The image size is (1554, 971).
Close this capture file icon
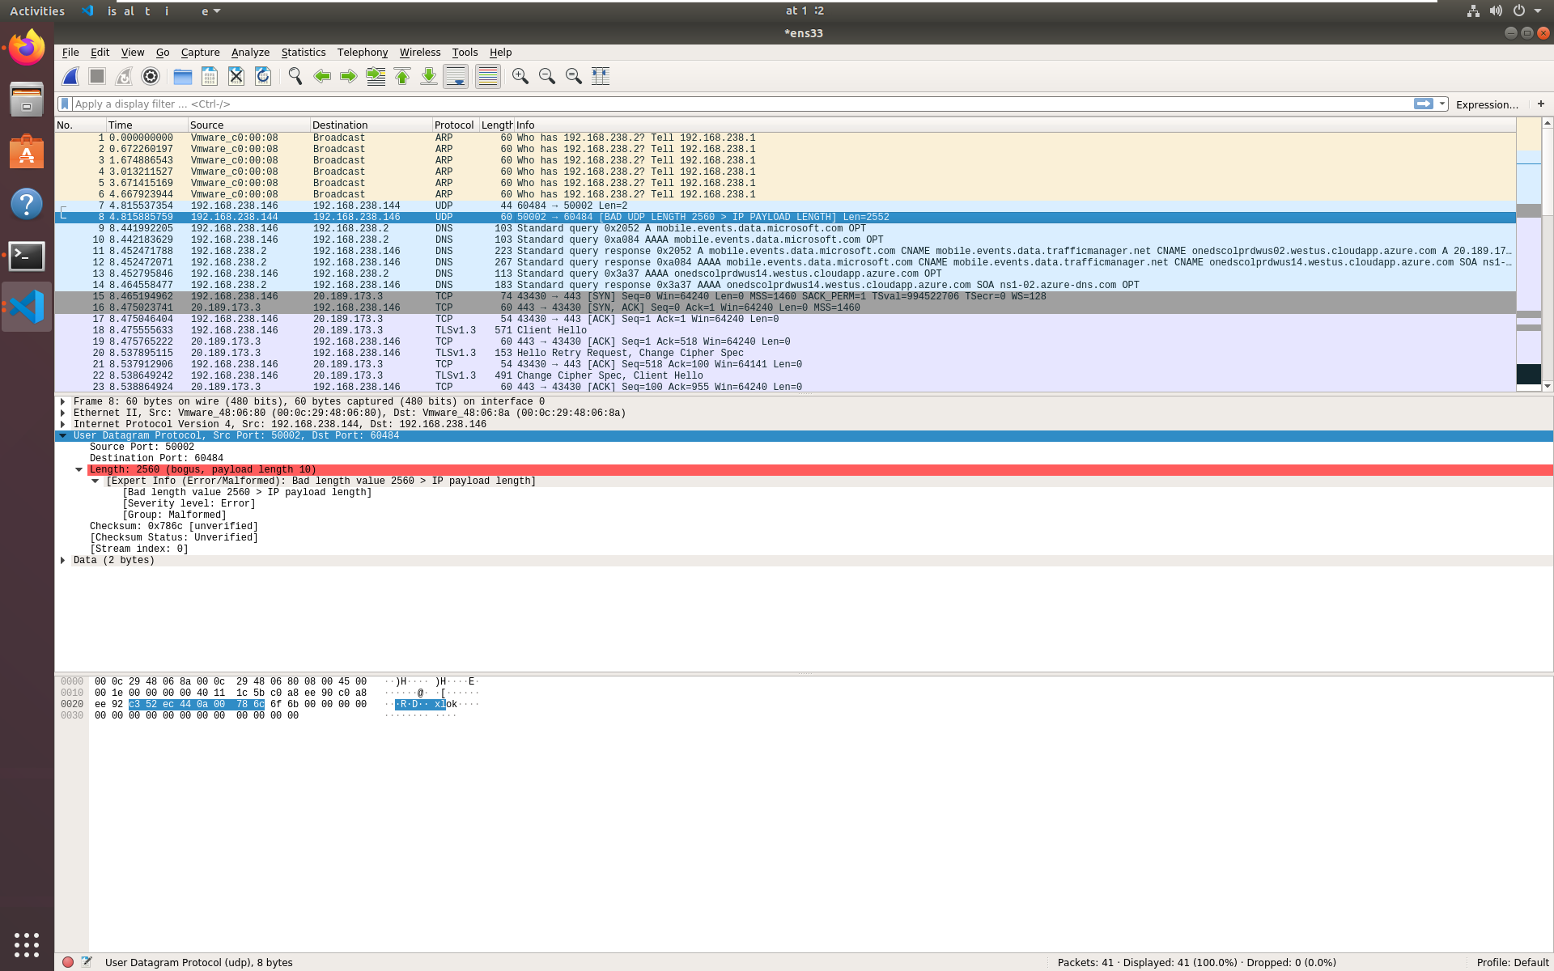click(236, 76)
